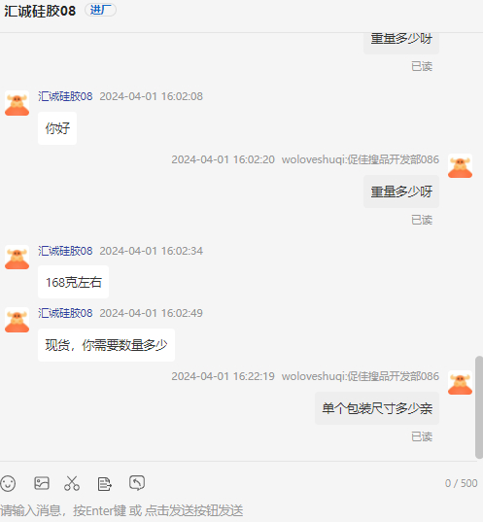Open the quick reply phrases icon

click(x=105, y=484)
